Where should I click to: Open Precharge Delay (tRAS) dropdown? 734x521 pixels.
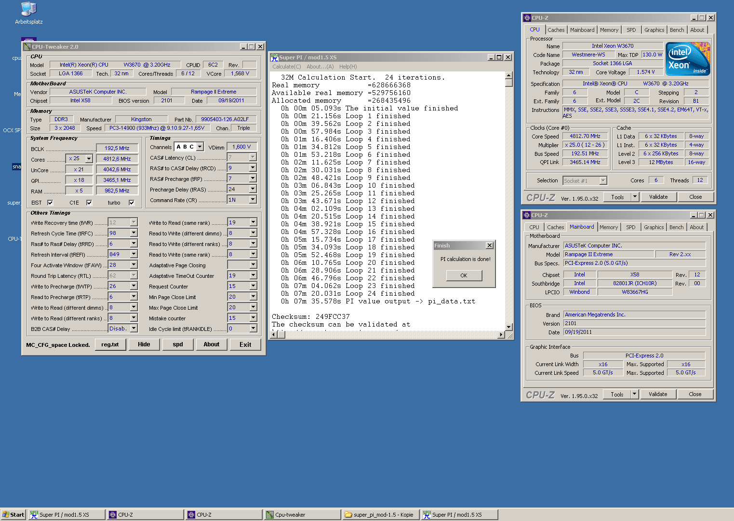[253, 189]
